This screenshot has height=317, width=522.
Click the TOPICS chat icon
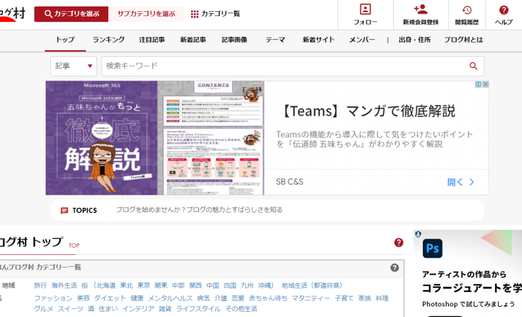[x=64, y=211]
